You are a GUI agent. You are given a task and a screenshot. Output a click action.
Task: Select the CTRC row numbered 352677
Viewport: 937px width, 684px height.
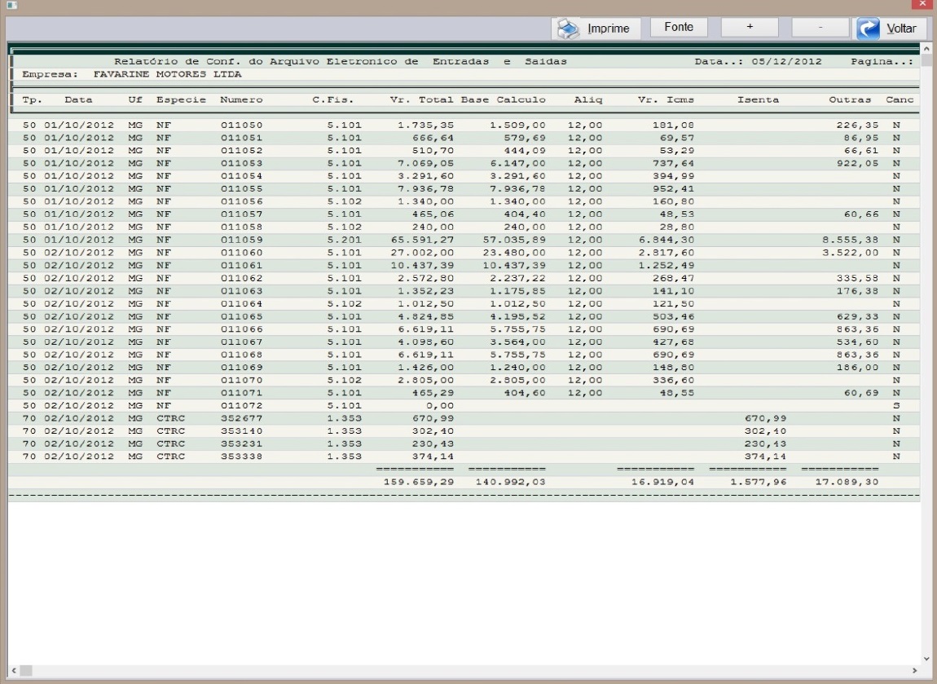pos(244,417)
